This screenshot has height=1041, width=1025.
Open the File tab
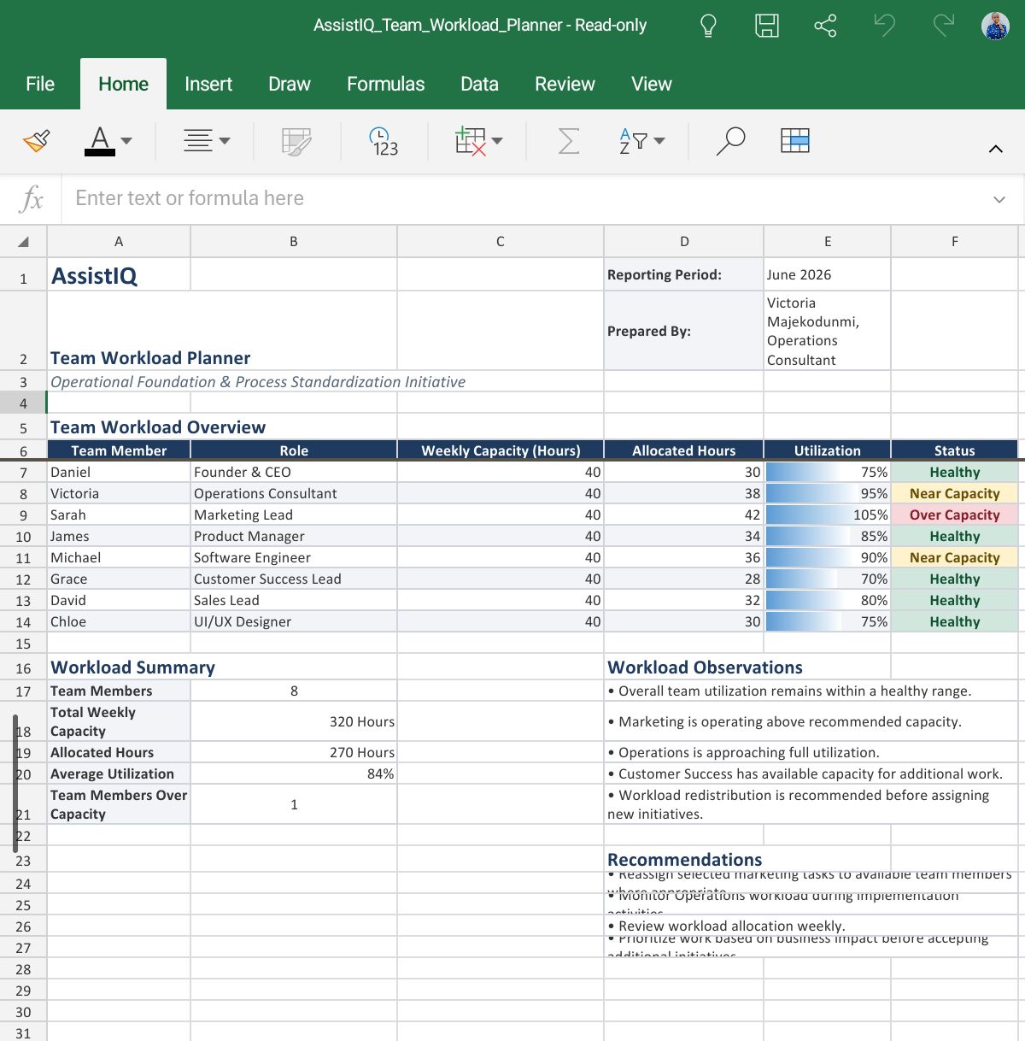[x=40, y=84]
